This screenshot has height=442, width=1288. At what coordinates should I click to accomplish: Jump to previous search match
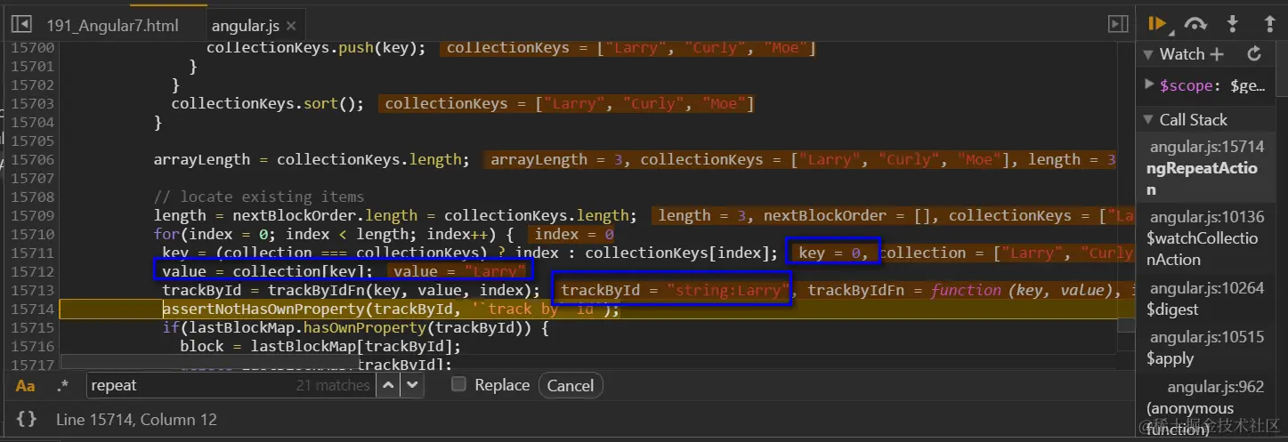389,385
